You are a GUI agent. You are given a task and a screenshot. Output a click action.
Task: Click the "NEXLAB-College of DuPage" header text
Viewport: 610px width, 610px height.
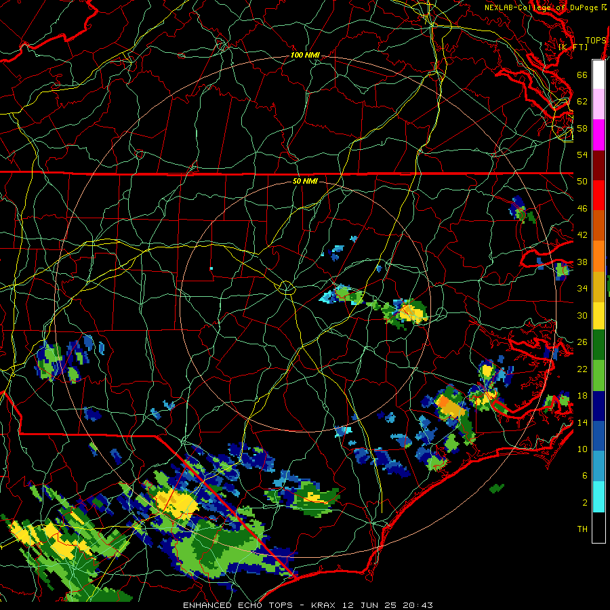pos(541,7)
